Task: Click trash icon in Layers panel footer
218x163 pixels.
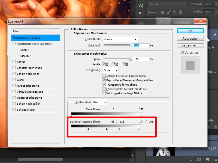Action: [x=215, y=127]
